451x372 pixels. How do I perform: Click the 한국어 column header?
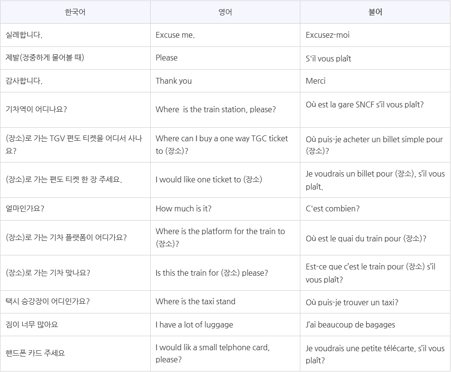pos(75,12)
